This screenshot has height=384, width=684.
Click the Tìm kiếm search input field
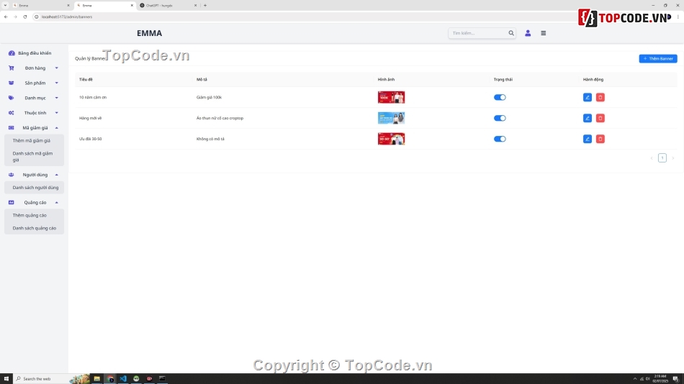click(x=478, y=33)
